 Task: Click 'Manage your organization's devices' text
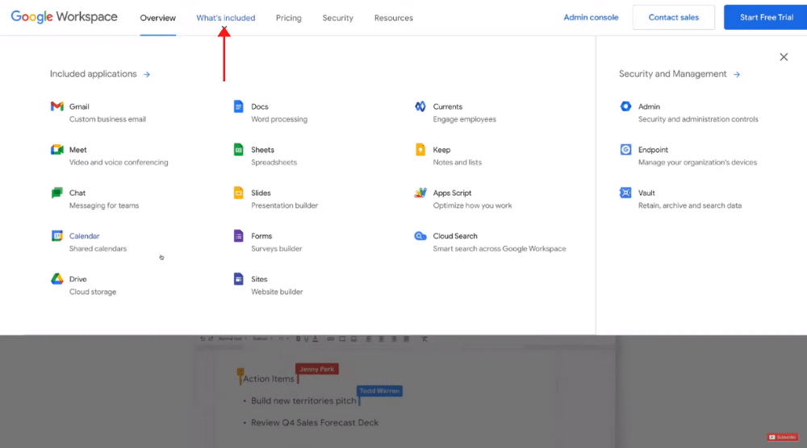point(697,162)
